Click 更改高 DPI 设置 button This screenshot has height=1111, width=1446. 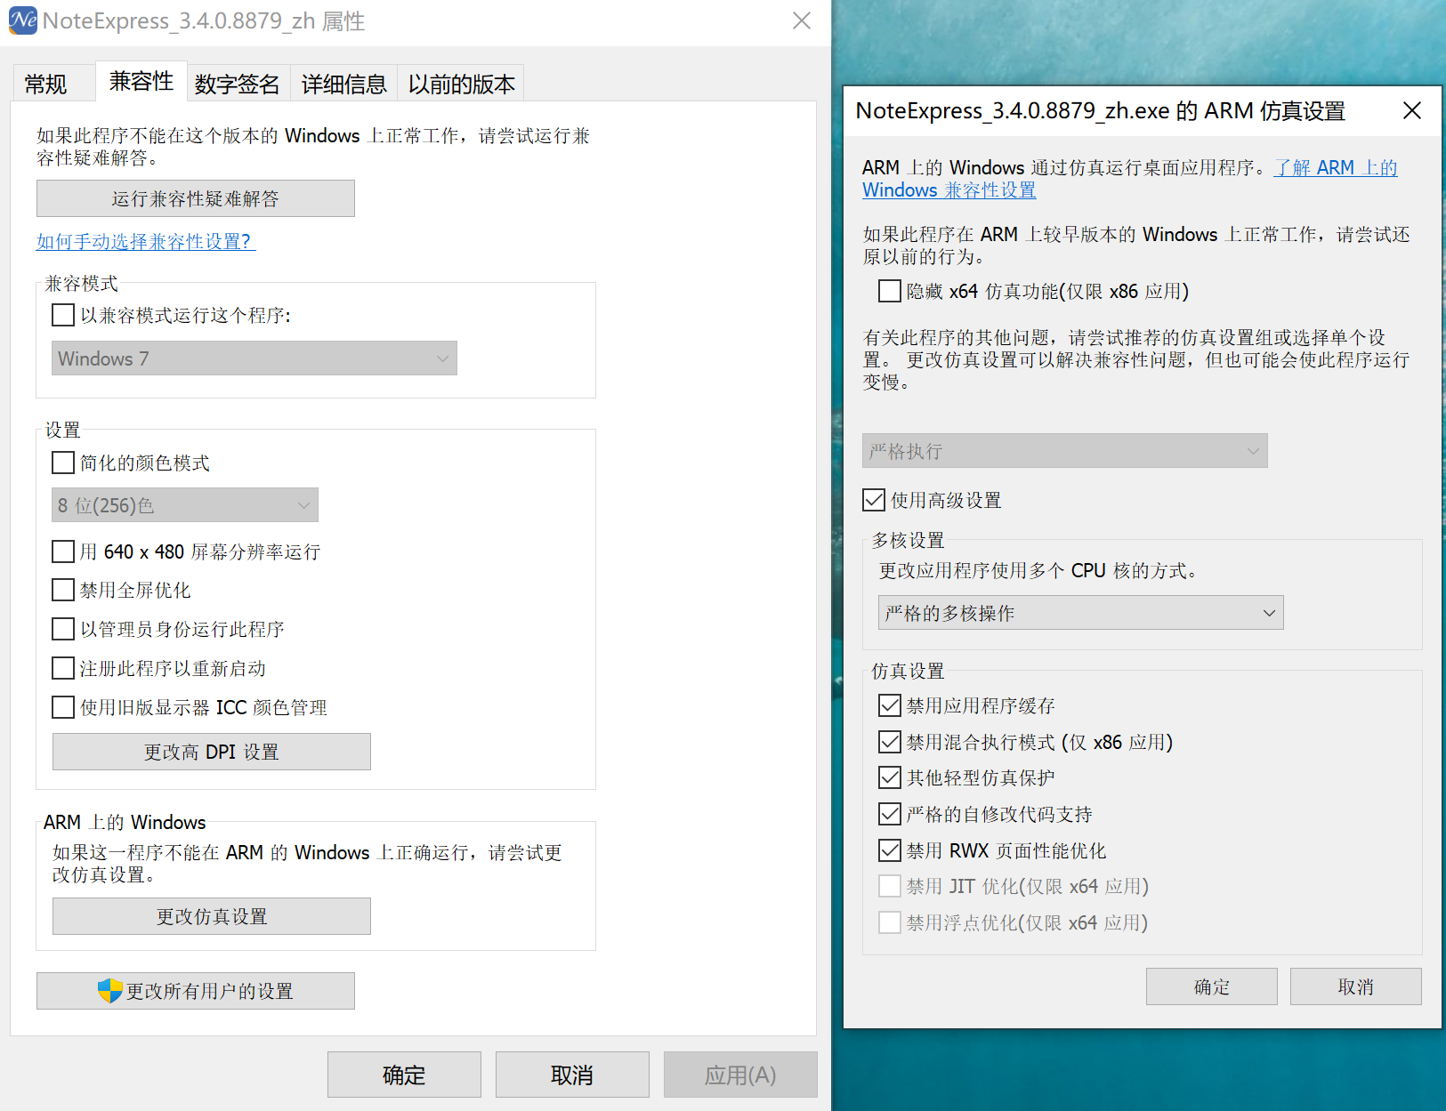[212, 752]
